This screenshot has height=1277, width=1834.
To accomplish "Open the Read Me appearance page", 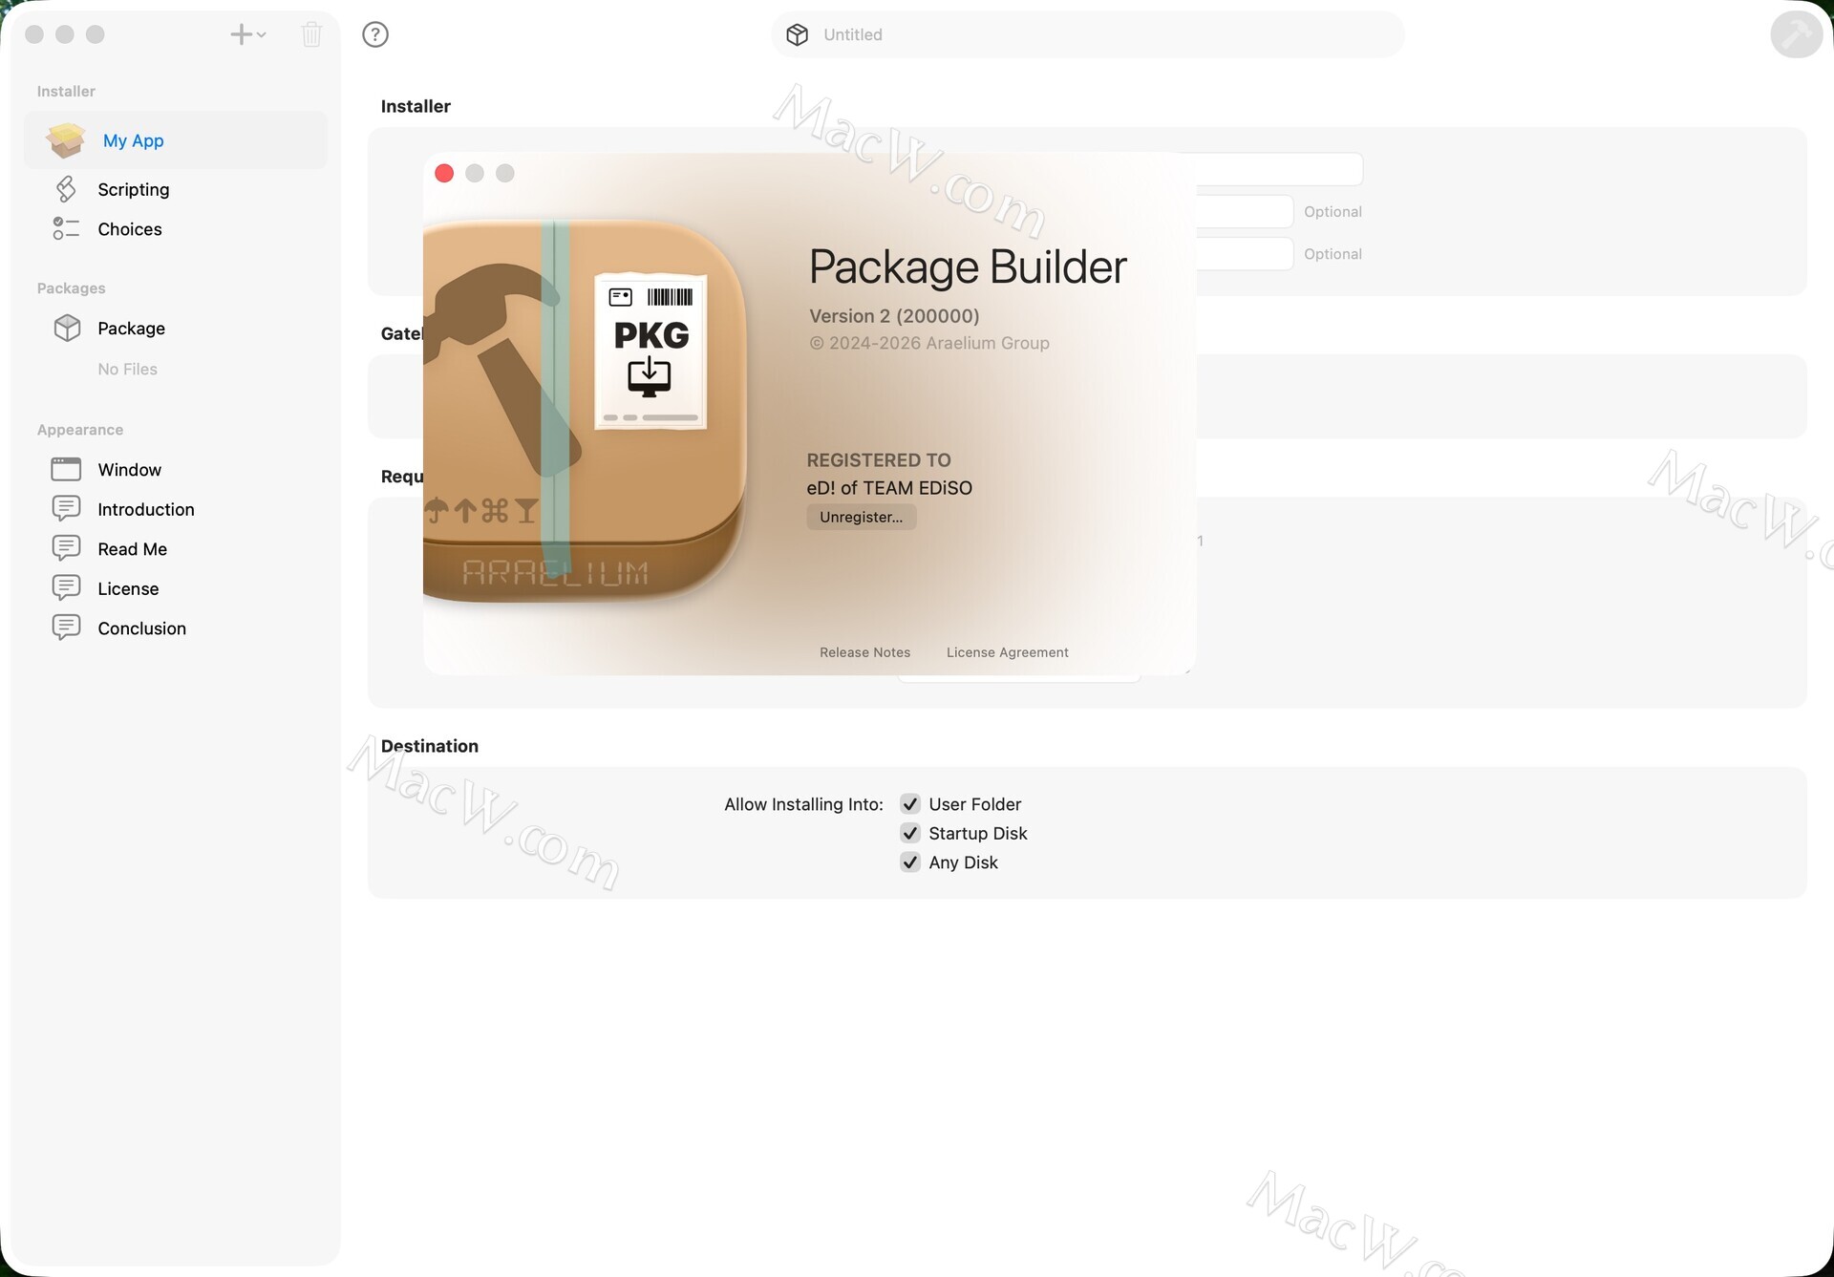I will click(132, 549).
